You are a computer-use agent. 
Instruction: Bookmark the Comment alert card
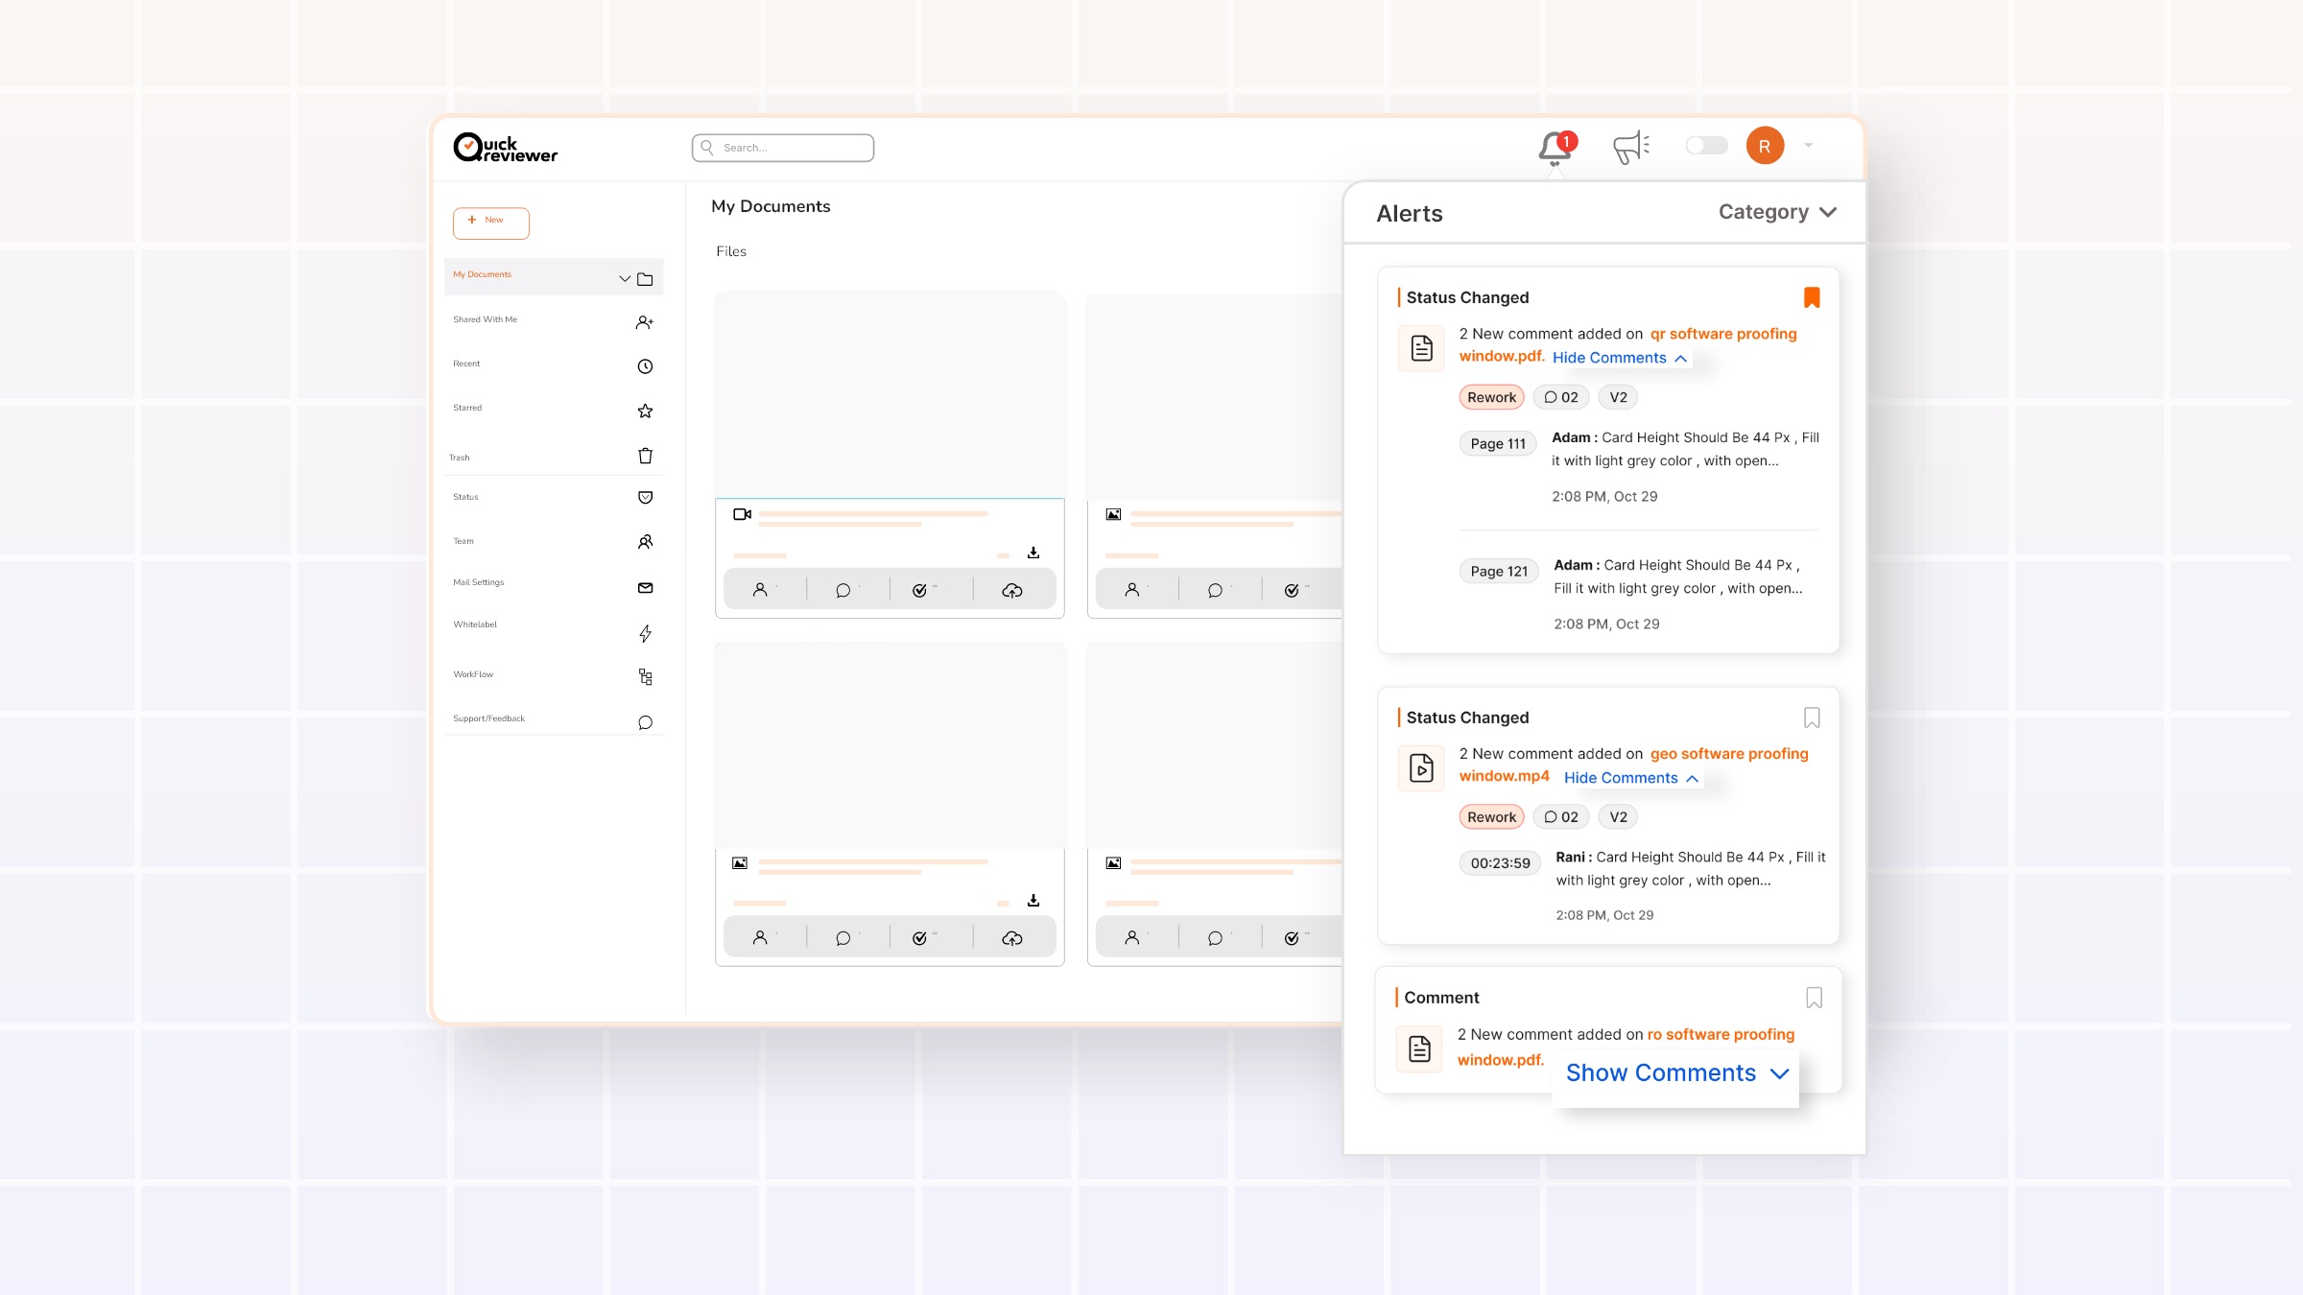coord(1814,998)
